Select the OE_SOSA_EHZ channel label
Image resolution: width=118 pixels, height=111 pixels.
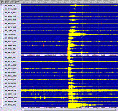(x=11, y=35)
